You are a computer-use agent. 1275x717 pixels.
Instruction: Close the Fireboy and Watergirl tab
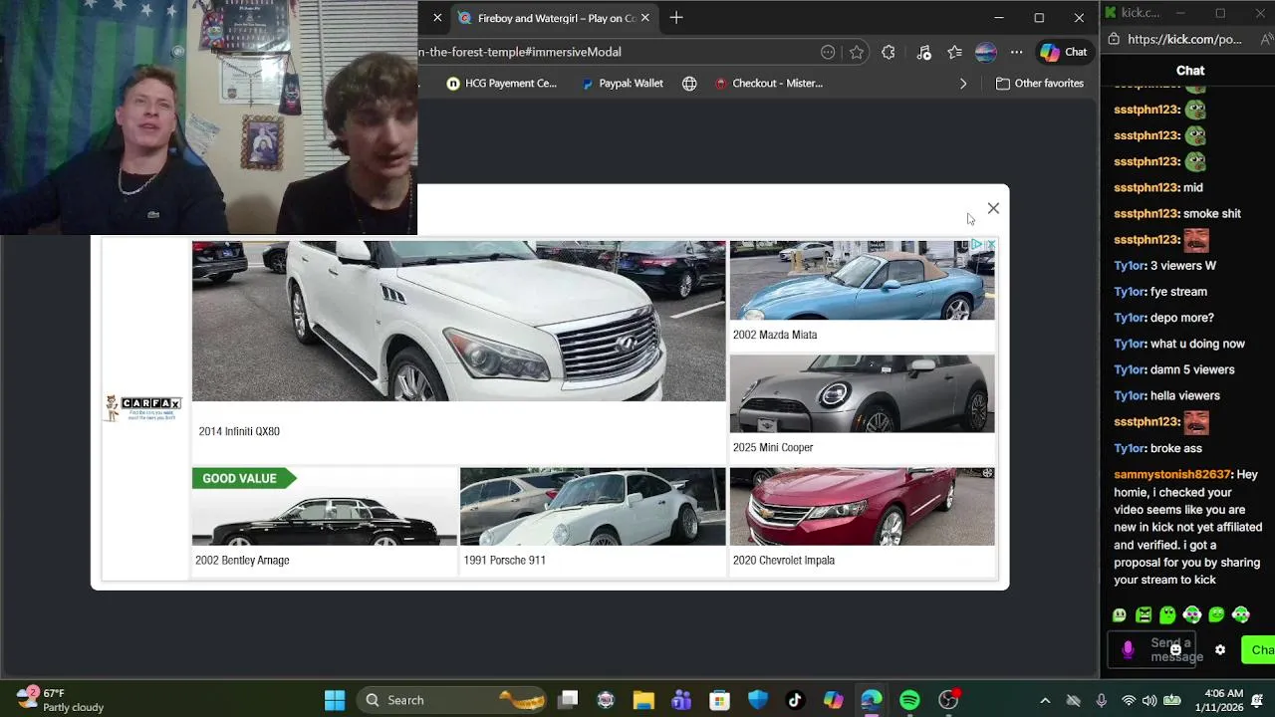tap(644, 18)
